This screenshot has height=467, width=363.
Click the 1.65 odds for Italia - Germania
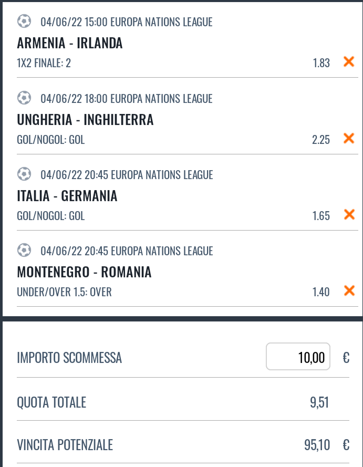[x=321, y=215]
